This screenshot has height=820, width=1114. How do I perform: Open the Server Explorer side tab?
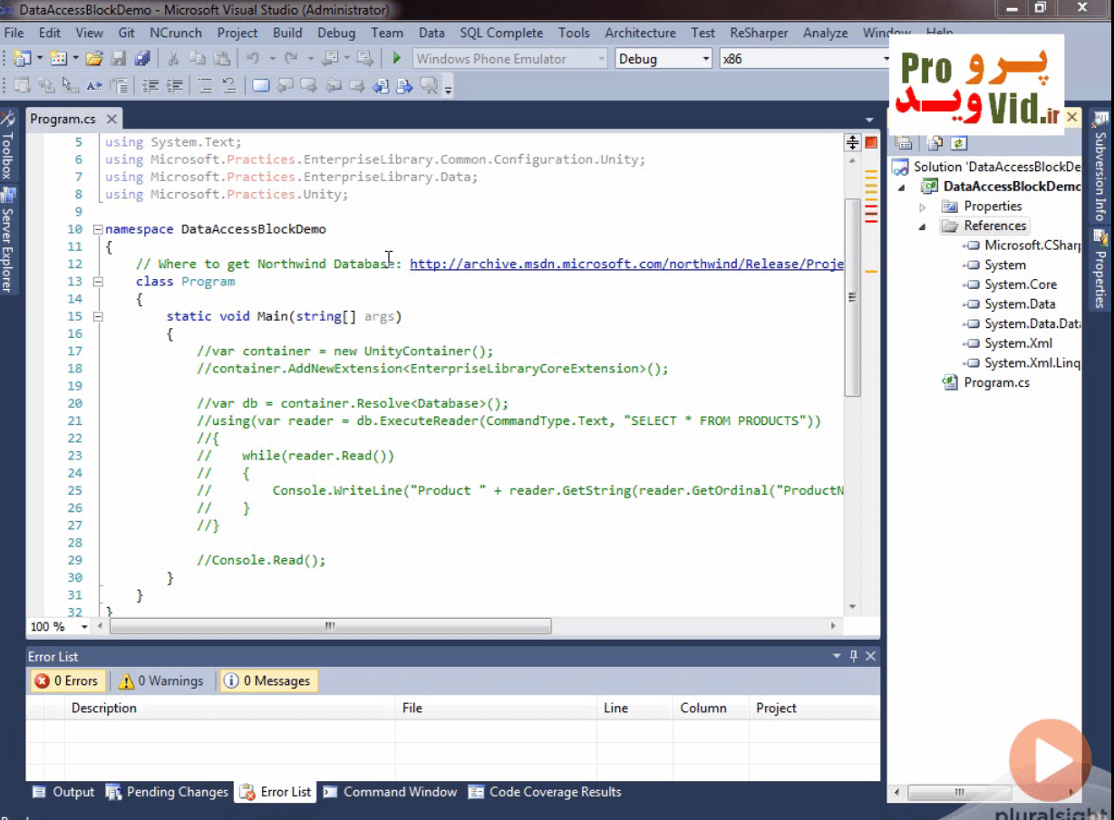point(8,240)
